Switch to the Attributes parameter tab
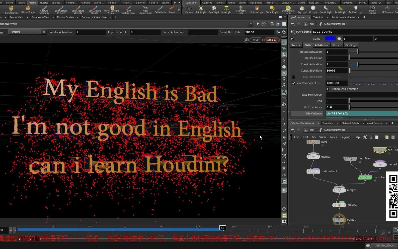 322,45
